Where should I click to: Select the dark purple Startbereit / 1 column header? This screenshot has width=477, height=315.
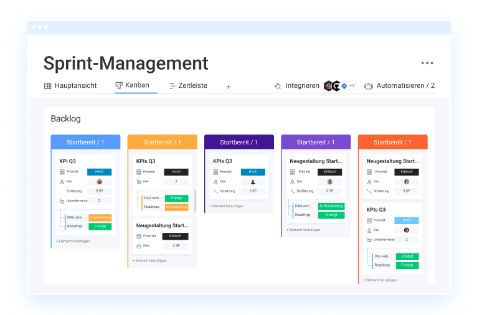click(x=239, y=142)
